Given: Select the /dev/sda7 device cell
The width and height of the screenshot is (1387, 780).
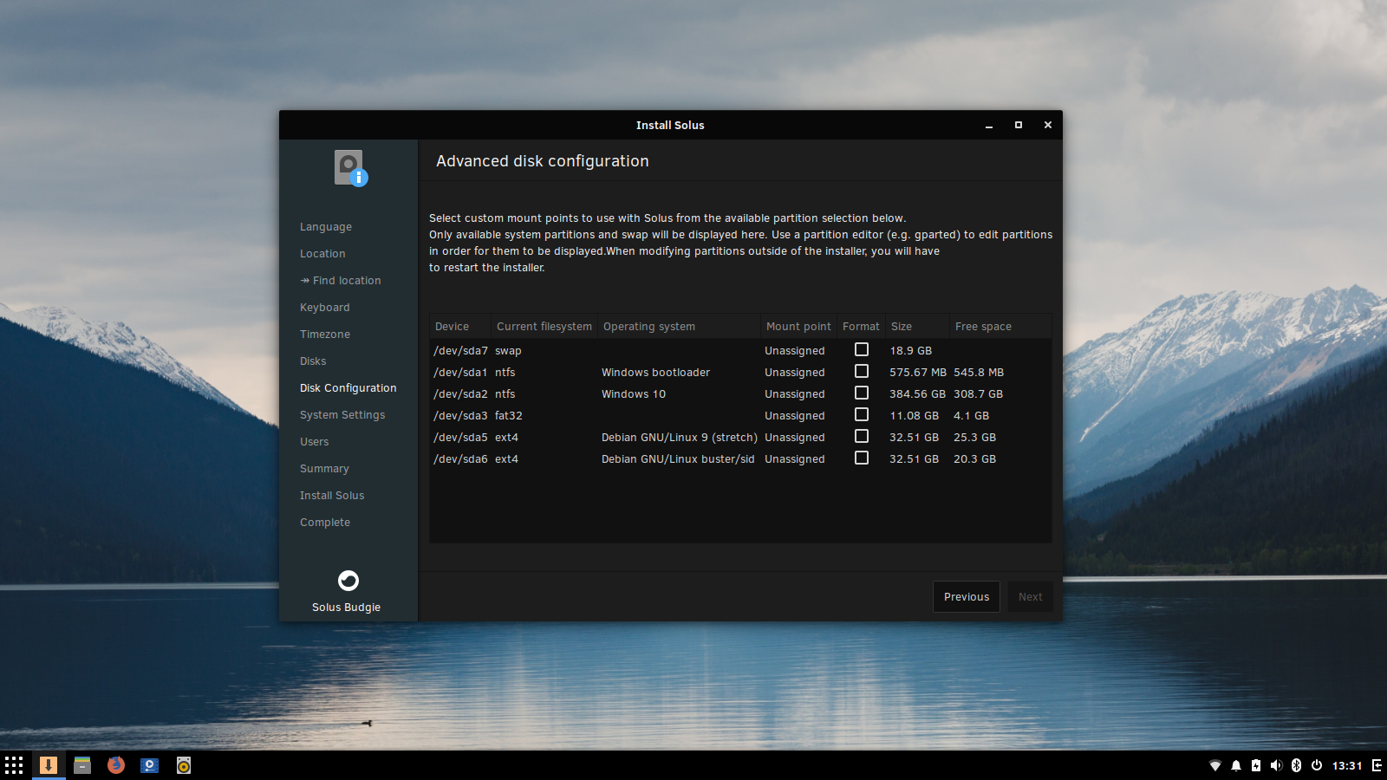Looking at the screenshot, I should [x=460, y=351].
